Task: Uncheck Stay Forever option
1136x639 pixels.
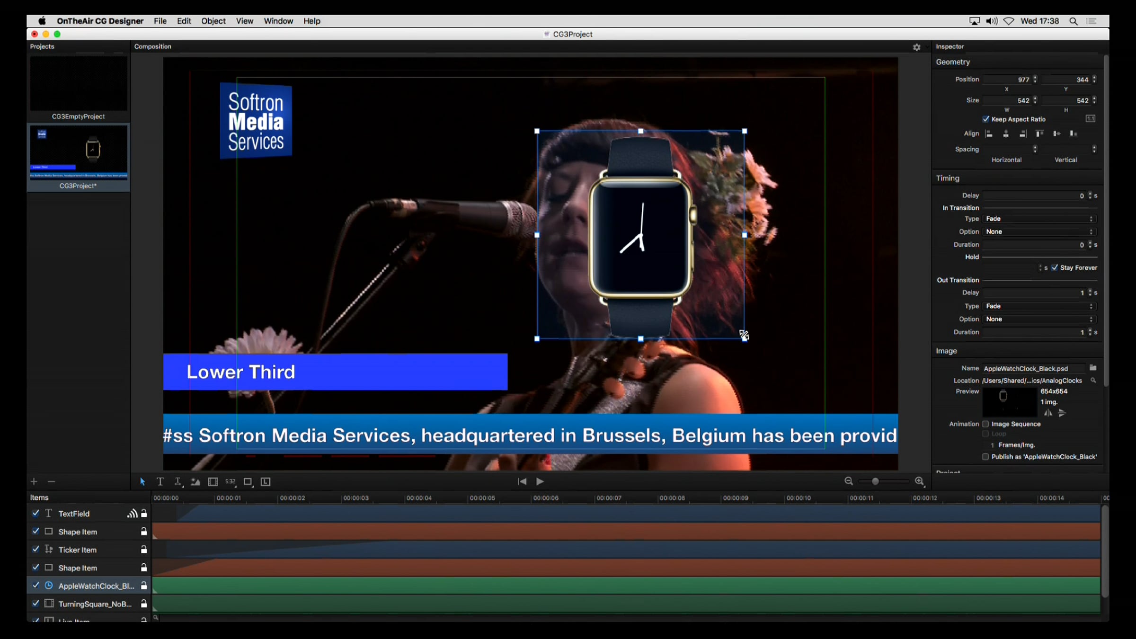Action: click(x=1055, y=267)
